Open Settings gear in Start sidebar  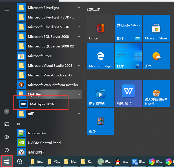pyautogui.click(x=7, y=137)
